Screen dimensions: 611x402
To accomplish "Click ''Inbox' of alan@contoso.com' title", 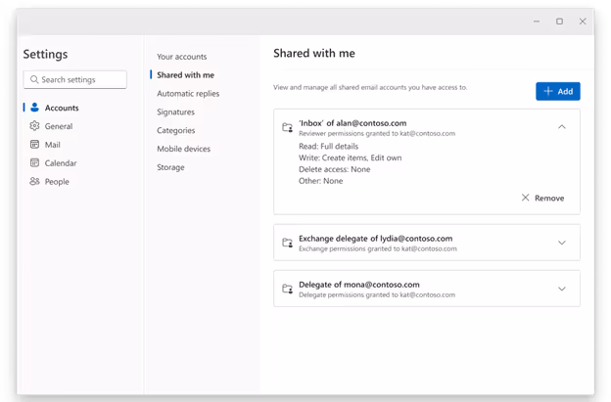I will point(352,123).
